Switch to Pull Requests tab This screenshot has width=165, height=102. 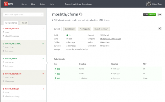click(85, 29)
